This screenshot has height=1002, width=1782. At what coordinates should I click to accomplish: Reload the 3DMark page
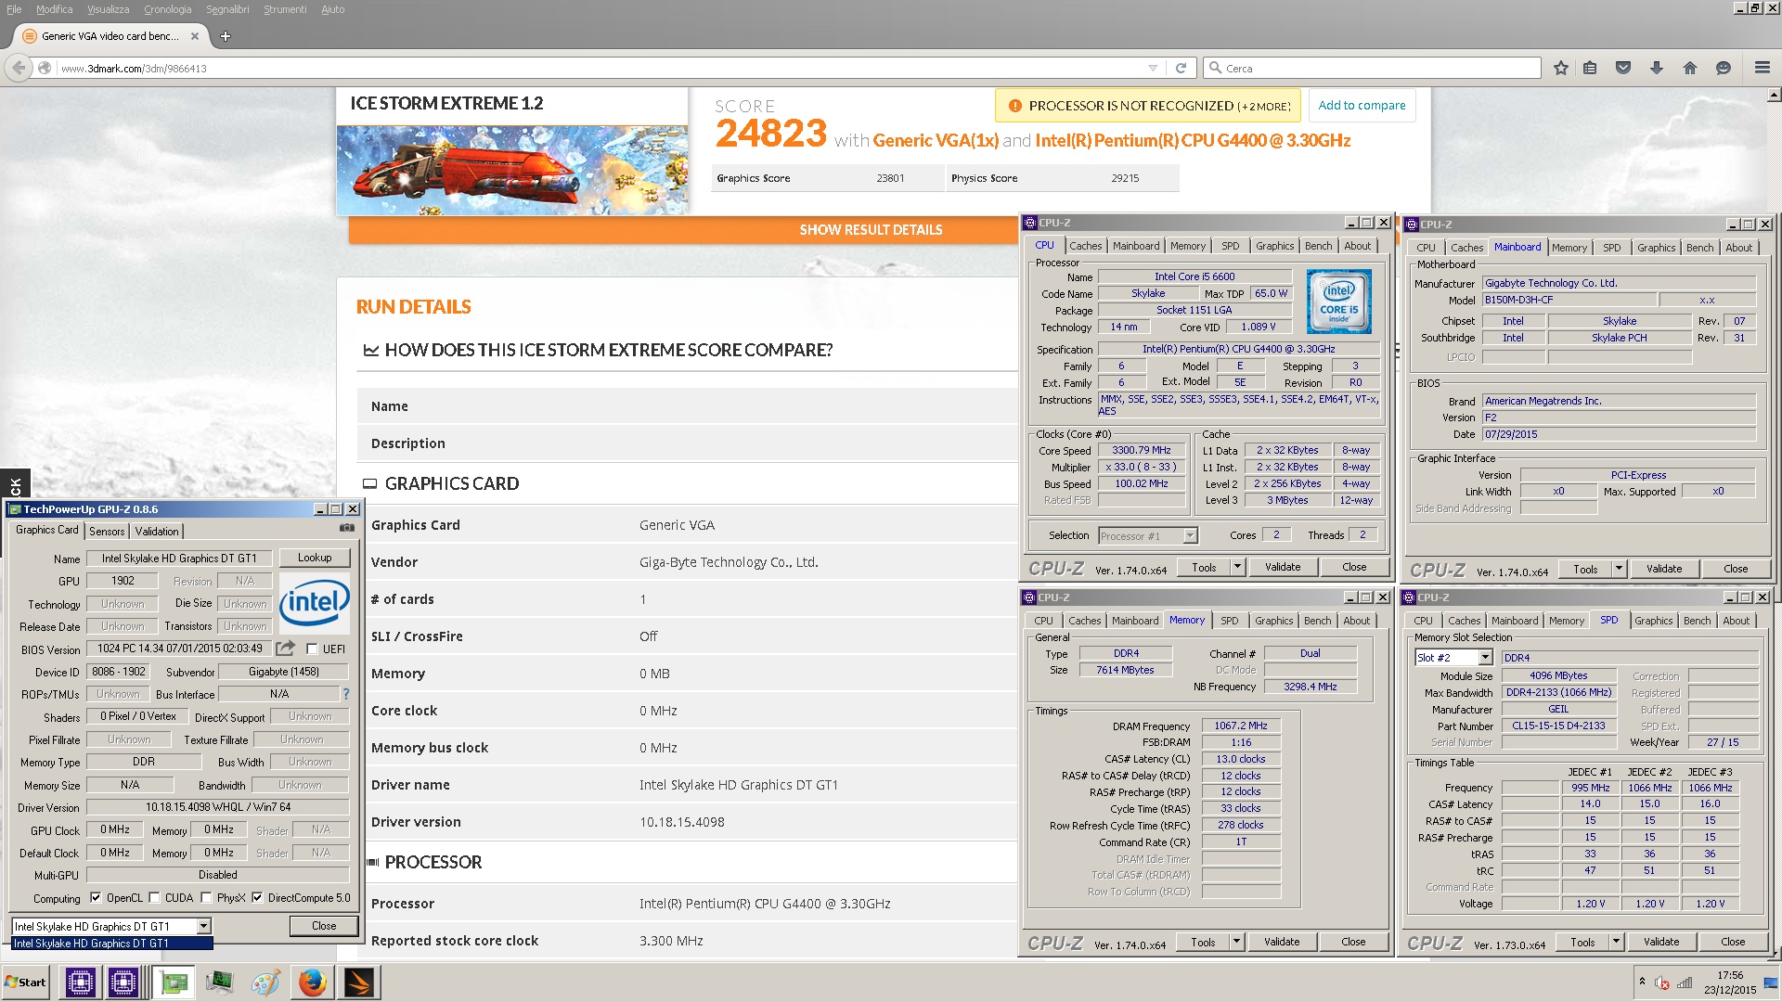[x=1181, y=68]
